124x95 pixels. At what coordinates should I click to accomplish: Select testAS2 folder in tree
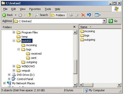(x=27, y=41)
